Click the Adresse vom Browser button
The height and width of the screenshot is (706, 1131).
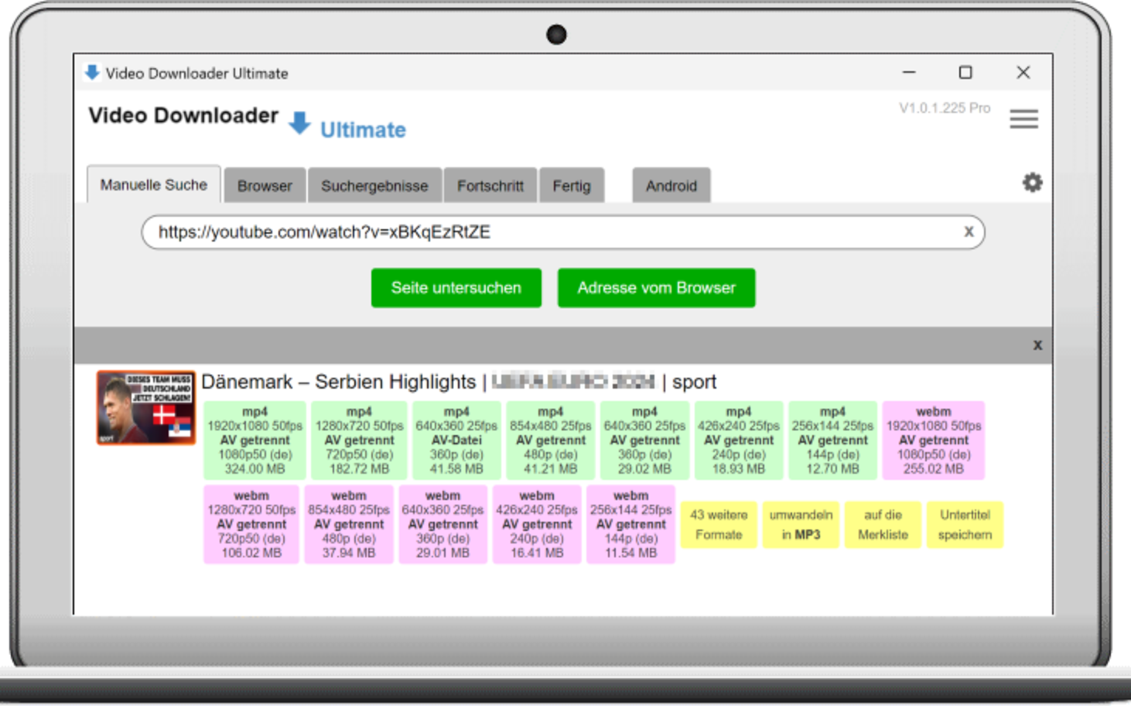[657, 288]
